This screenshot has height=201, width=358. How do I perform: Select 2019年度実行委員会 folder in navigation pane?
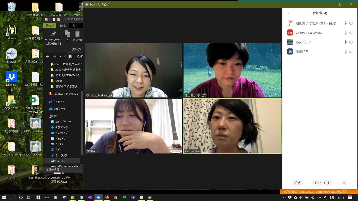65,70
